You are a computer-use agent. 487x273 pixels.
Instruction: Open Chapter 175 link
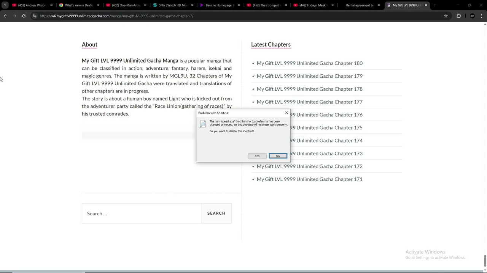tap(326, 127)
